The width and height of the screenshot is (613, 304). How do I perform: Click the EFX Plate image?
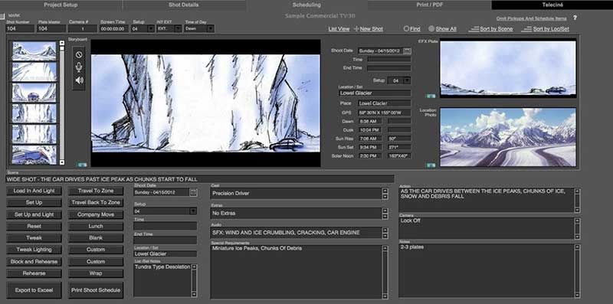(x=508, y=68)
